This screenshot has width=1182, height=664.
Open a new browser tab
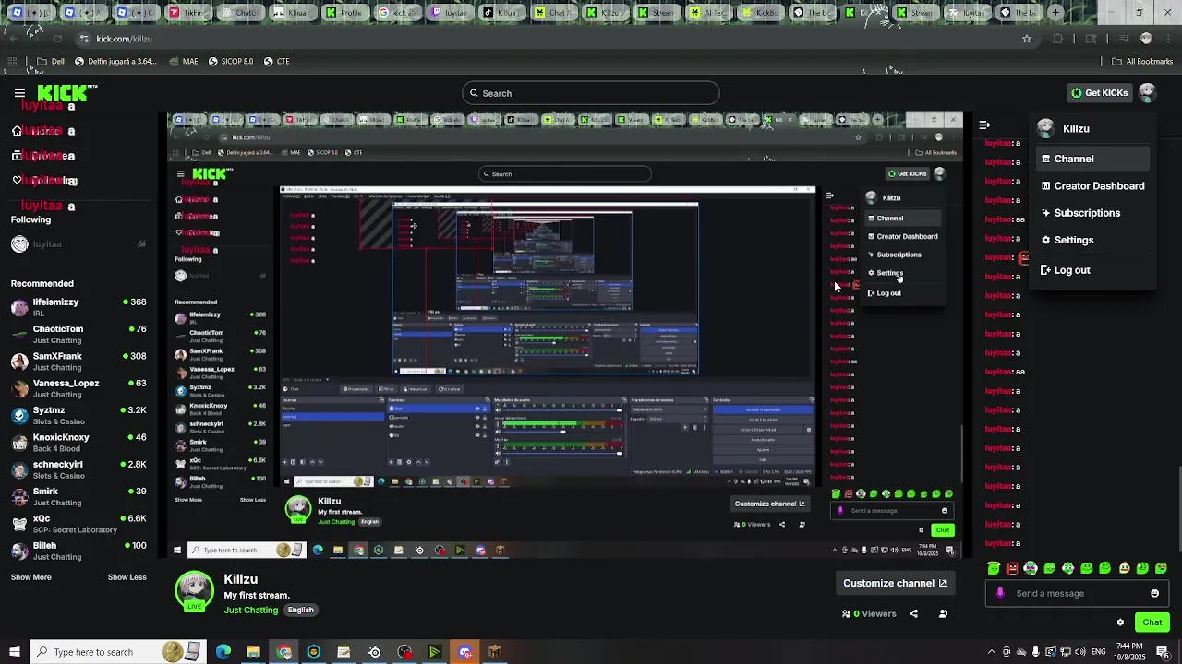coord(1055,13)
